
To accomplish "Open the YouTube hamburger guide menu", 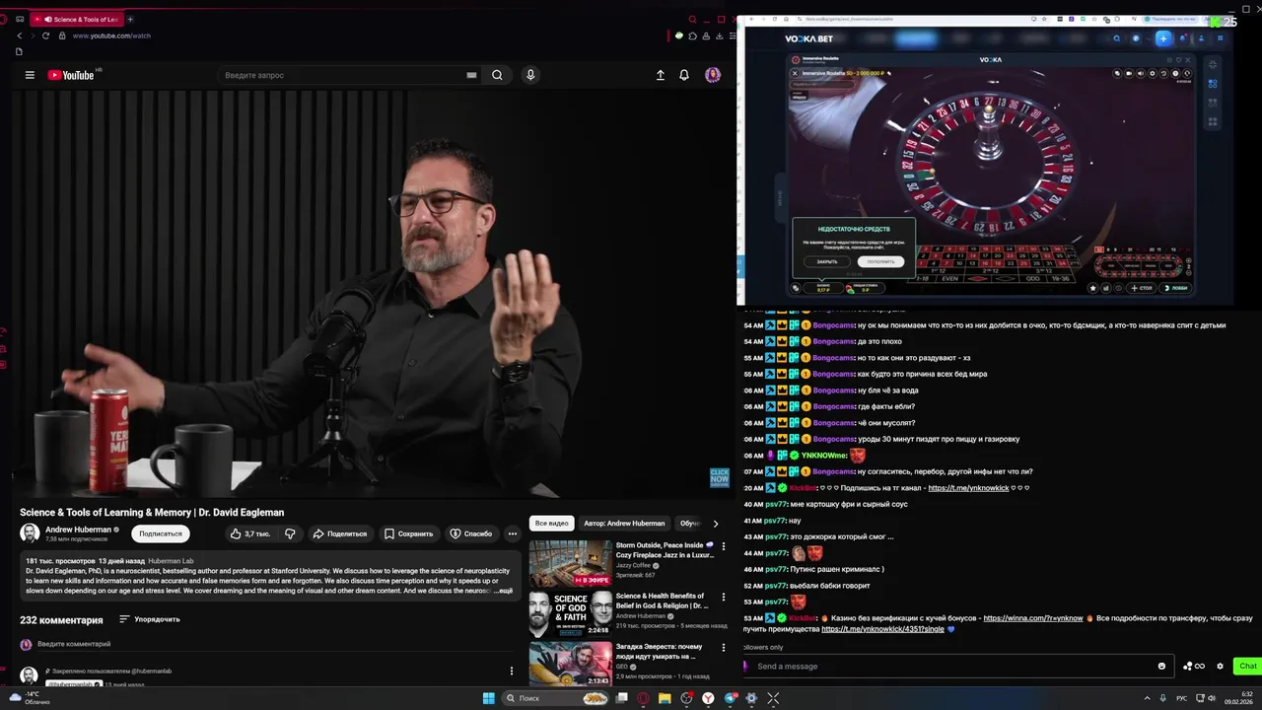I will click(30, 75).
